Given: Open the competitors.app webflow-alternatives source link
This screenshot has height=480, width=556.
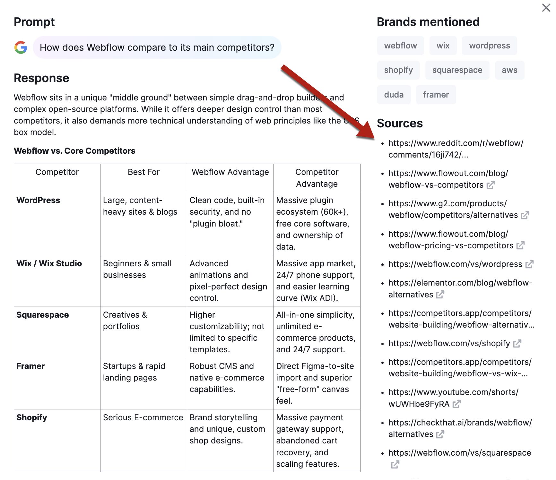Looking at the screenshot, I should click(461, 319).
